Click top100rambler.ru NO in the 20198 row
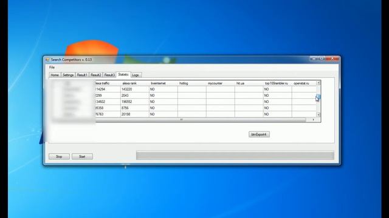Viewport: 389px width, 218px height. point(277,114)
